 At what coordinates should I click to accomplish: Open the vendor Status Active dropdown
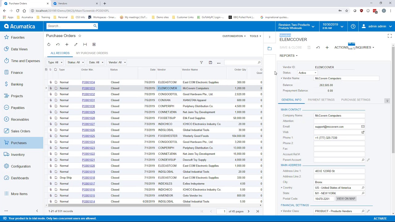(x=307, y=73)
